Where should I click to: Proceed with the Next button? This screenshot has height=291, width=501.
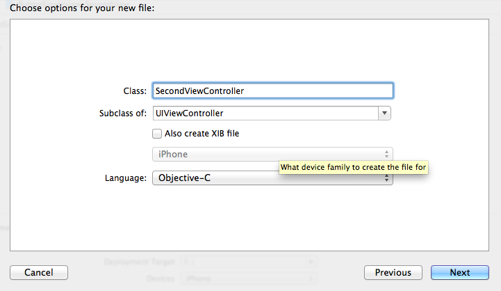[x=459, y=273]
